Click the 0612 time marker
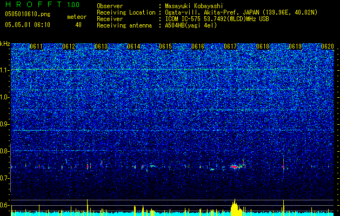Screen dimensions: 340x216 [69, 46]
